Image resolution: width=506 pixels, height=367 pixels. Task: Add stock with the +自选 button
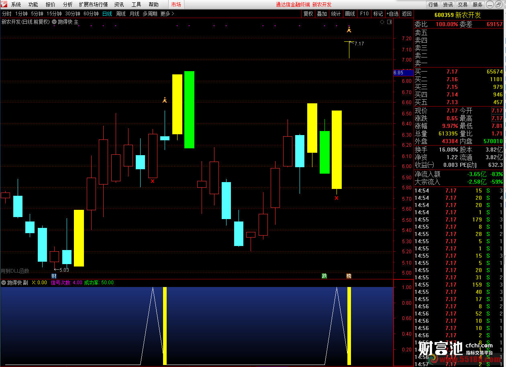(392, 14)
